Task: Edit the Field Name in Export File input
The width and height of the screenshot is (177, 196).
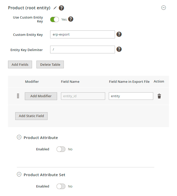Action: pos(131,96)
